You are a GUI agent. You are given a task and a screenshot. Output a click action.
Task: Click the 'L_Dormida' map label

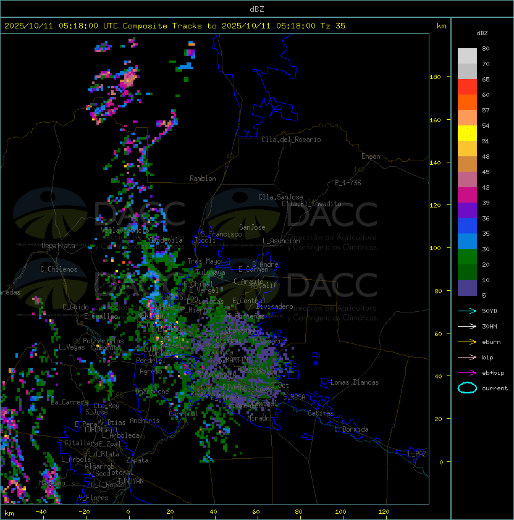(x=352, y=429)
